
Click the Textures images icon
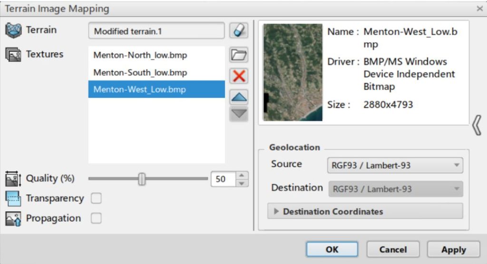(13, 55)
